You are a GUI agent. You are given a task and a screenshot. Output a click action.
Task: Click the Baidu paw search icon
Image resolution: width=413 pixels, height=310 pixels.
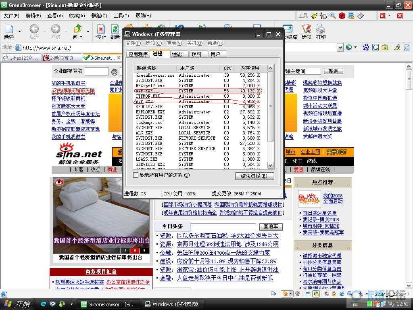366,48
